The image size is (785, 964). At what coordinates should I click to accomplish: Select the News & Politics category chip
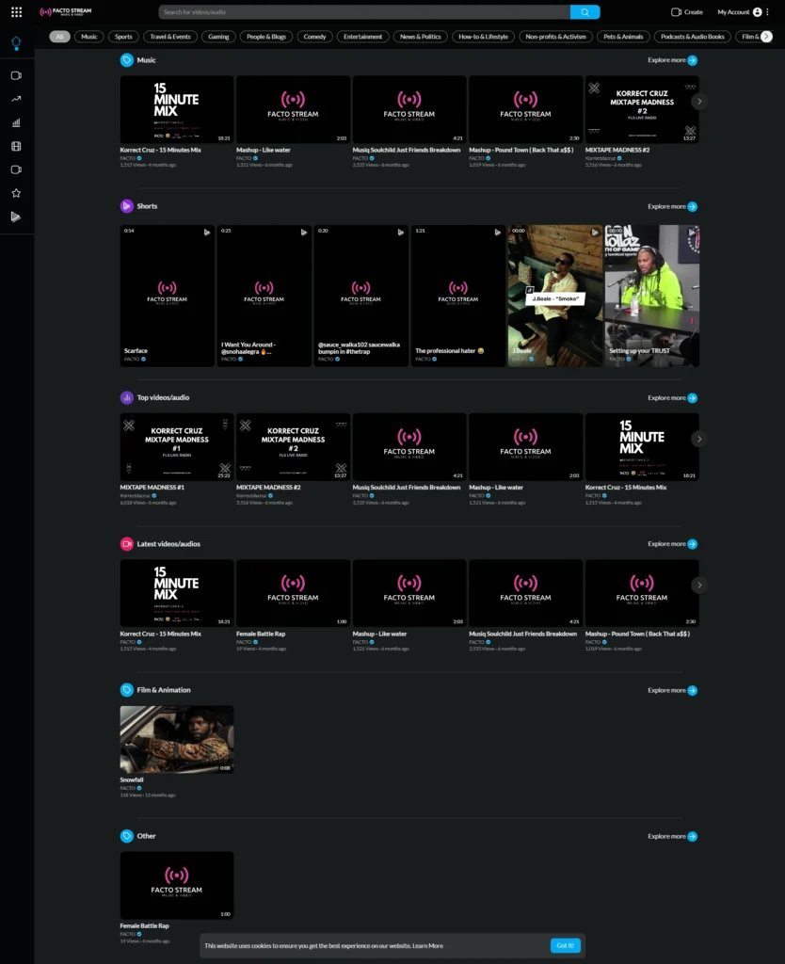(x=421, y=37)
